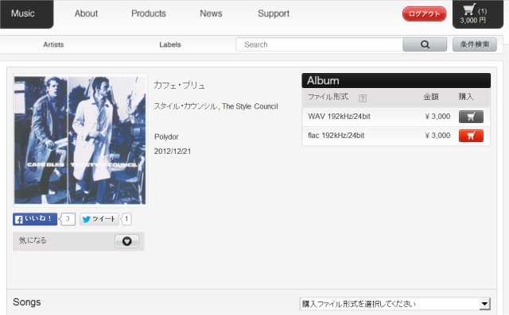This screenshot has width=509, height=315.
Task: Click the カフェ・ブリュ album title
Action: [x=179, y=86]
